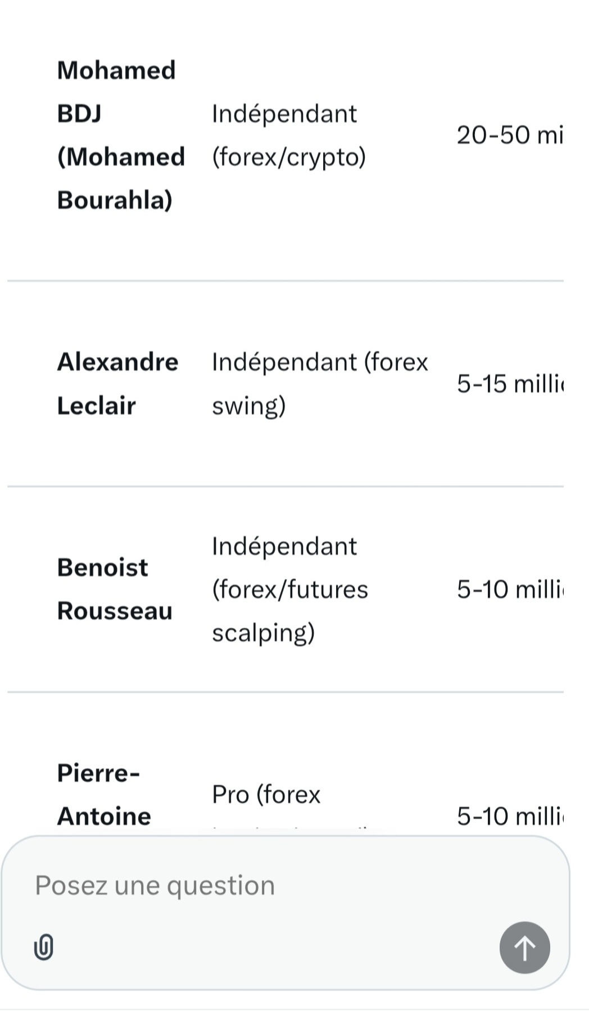Click the surname "Leclair" text
589x1011 pixels.
coord(96,406)
